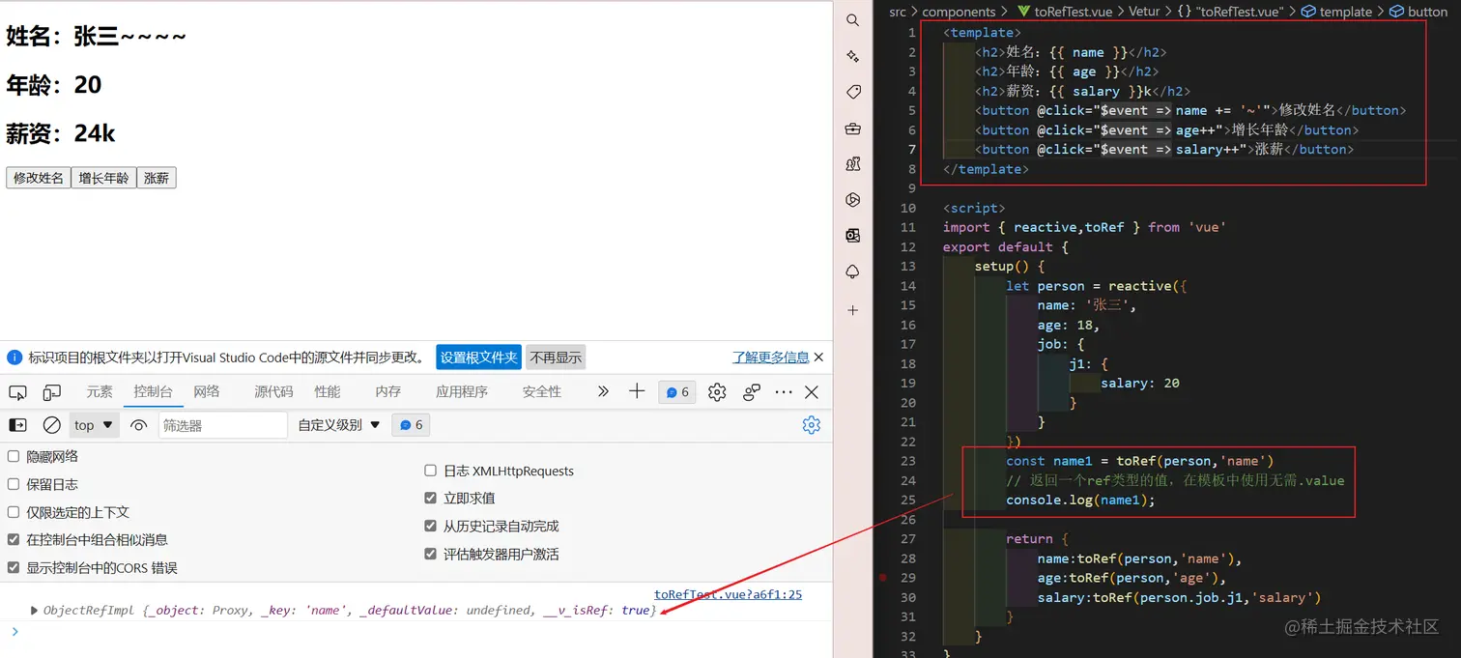Viewport: 1461px width, 658px height.
Task: Click the 设置根文件夹 button
Action: click(478, 358)
